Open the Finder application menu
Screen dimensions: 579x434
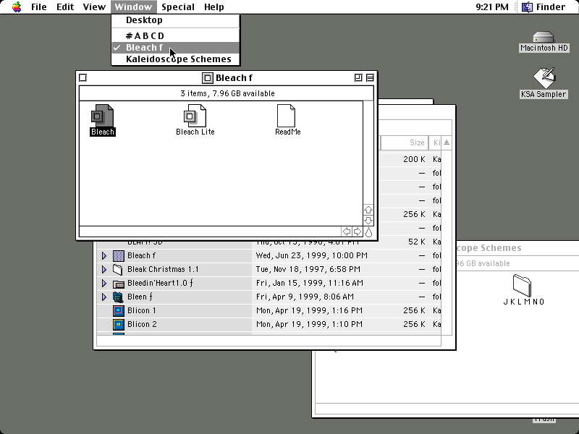click(544, 7)
